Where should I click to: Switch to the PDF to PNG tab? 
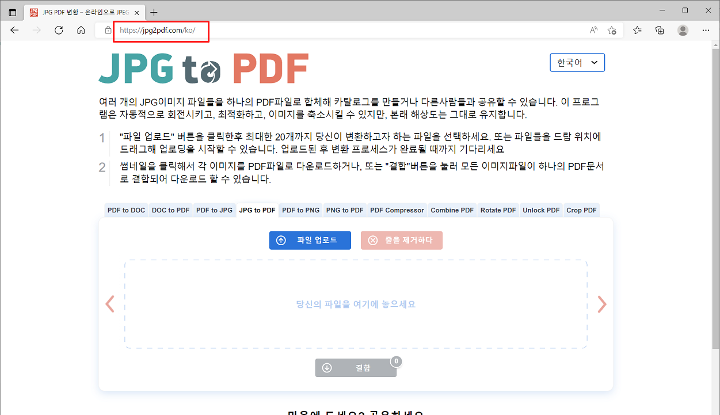300,210
